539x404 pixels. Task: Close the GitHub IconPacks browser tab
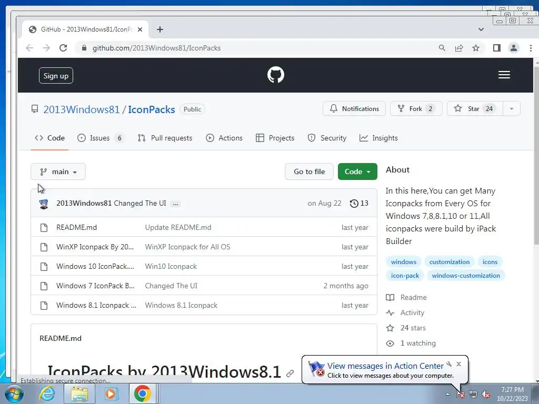tap(140, 29)
